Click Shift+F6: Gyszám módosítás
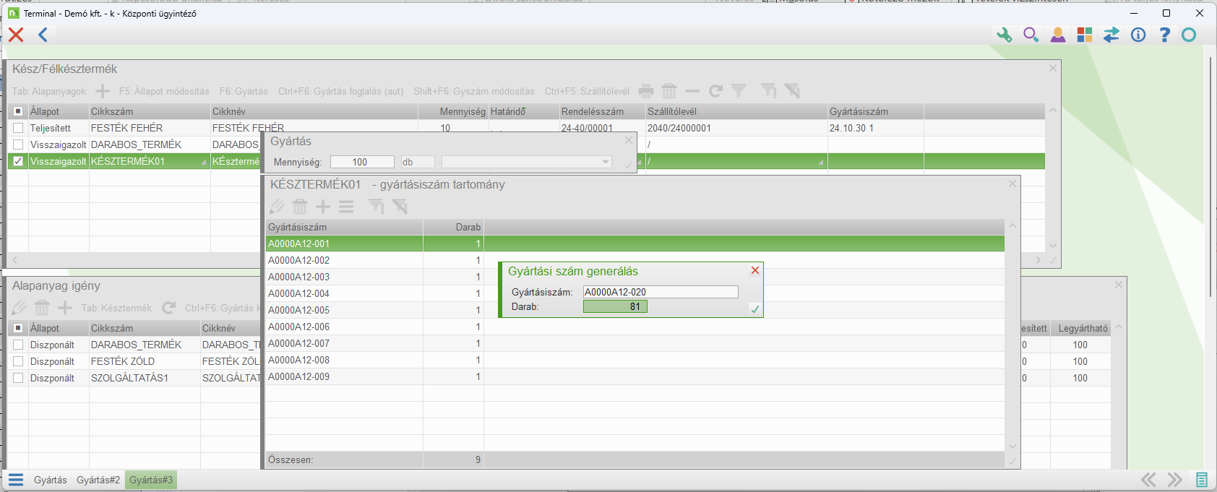Image resolution: width=1217 pixels, height=492 pixels. coord(474,91)
